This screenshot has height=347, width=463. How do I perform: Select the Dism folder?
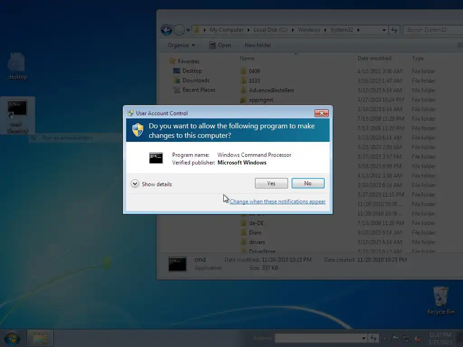coord(255,233)
